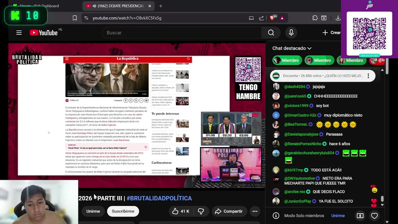Click the Suscribirme button
Viewport: 398px width, 224px height.
click(x=123, y=211)
